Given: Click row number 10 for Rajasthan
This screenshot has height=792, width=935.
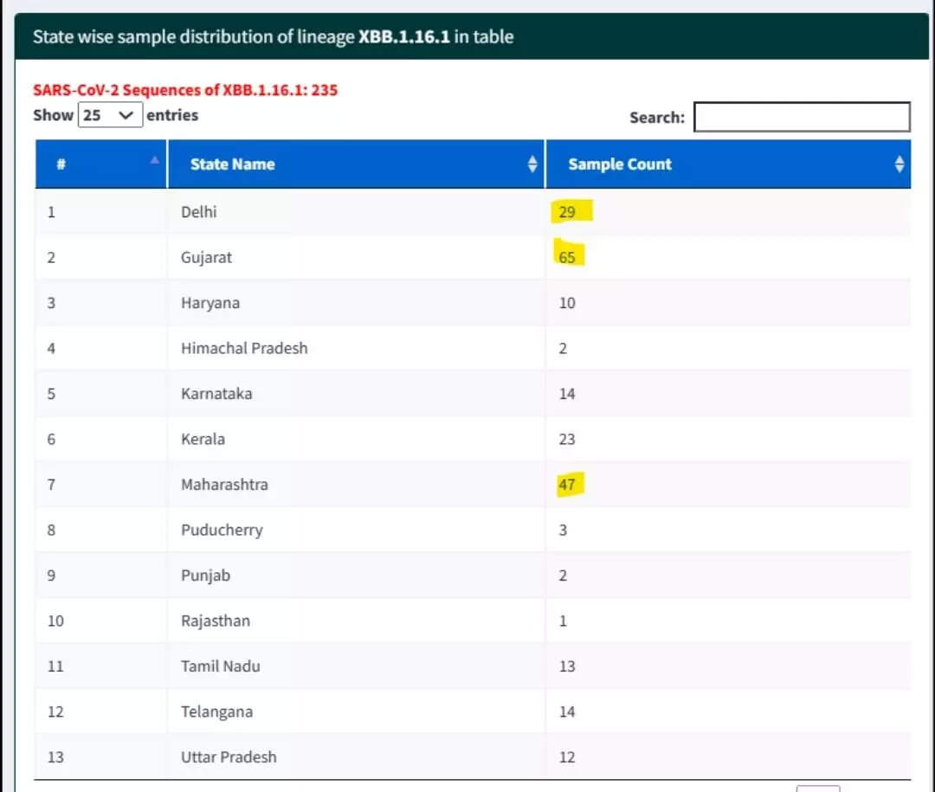Looking at the screenshot, I should [55, 621].
